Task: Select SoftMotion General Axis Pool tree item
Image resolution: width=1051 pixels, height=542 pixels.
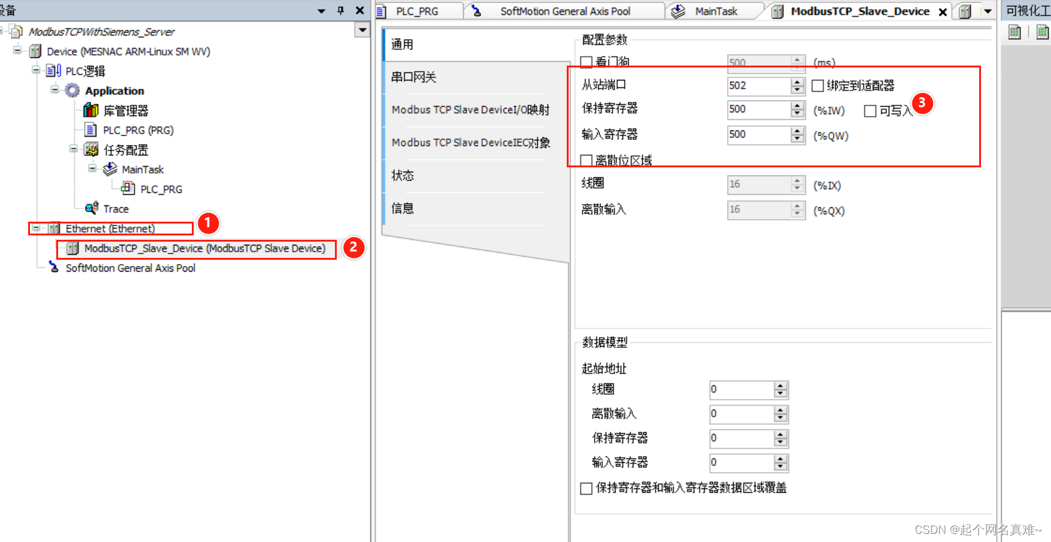Action: 131,268
